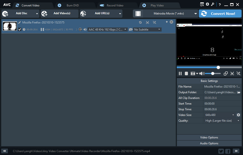243x155 pixels.
Task: Open the clip tool in the file row
Action: (x=147, y=22)
